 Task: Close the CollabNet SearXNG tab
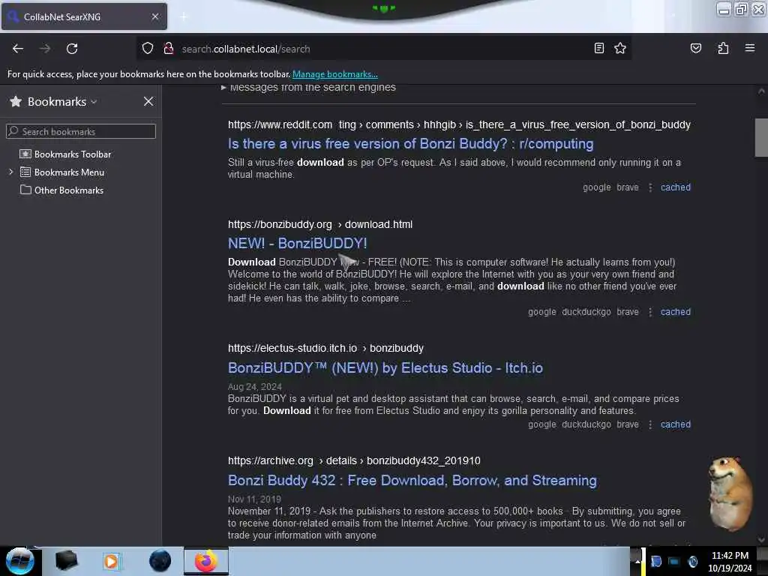click(x=155, y=16)
